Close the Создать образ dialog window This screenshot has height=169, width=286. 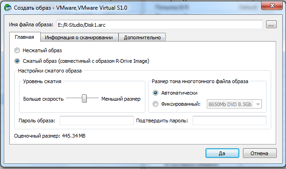272,6
